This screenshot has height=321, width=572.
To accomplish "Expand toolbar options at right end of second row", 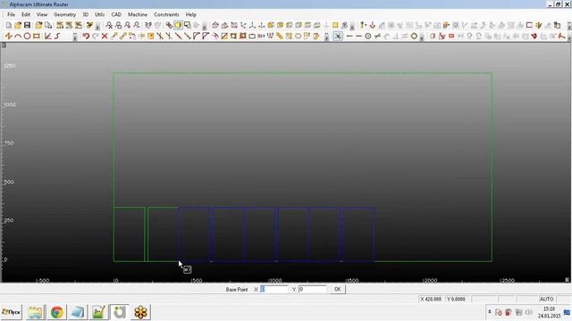I will (569, 37).
